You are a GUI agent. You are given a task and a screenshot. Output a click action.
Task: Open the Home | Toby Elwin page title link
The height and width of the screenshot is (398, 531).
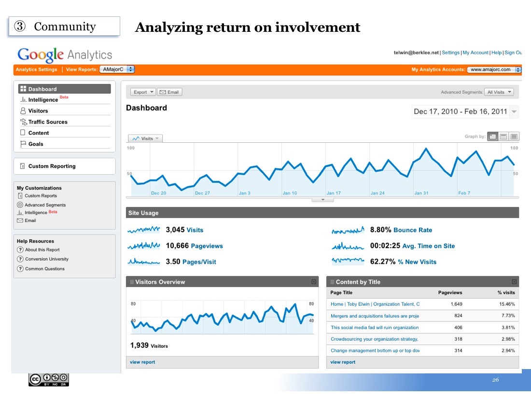tap(375, 304)
